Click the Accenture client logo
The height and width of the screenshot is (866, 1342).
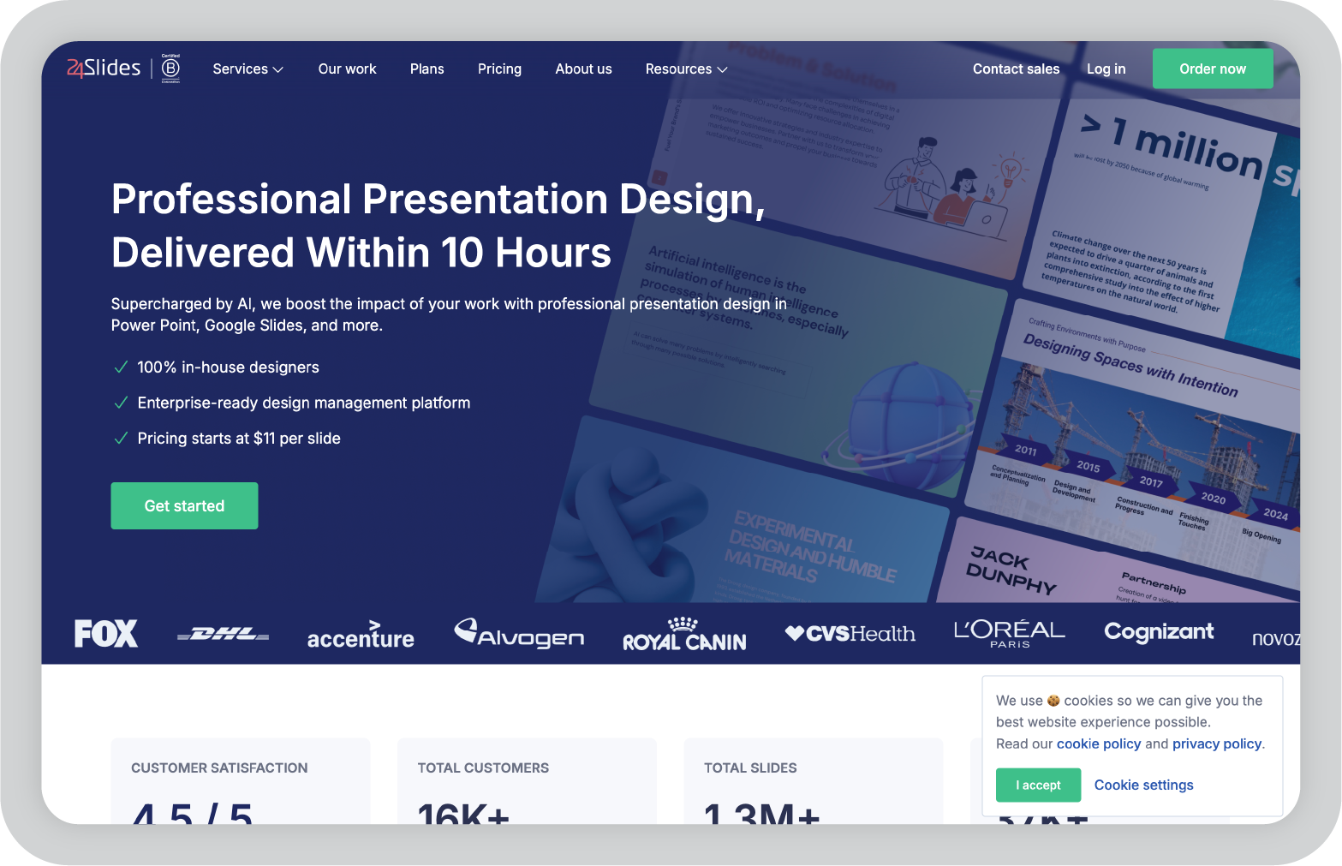click(x=361, y=635)
